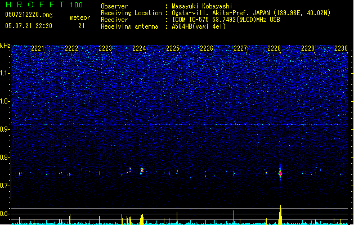Image resolution: width=354 pixels, height=225 pixels.
Task: Click the 2228 time marker
Action: 274,48
